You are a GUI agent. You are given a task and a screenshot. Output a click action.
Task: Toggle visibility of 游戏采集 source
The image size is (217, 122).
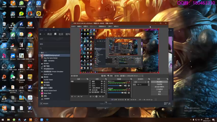[x=102, y=90]
